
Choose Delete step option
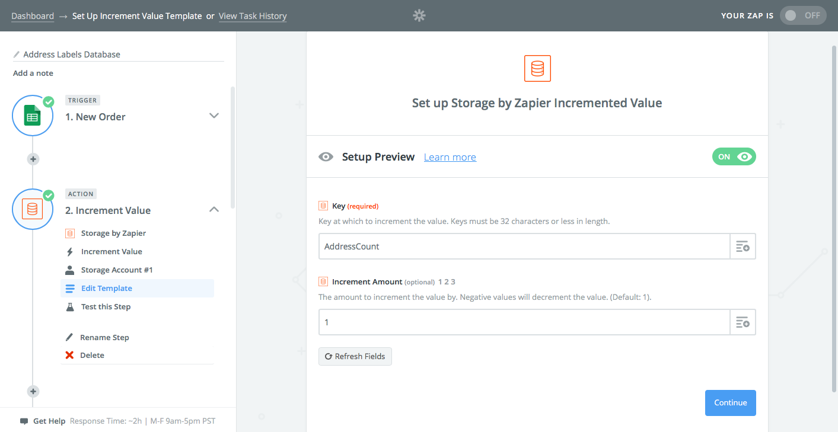[x=92, y=356]
